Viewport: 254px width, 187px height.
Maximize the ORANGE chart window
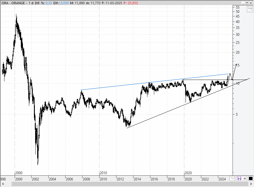click(247, 3)
